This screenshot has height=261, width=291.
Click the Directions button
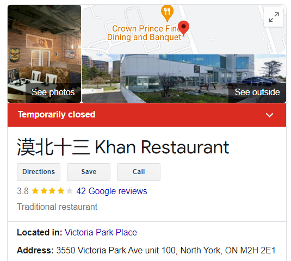(x=39, y=172)
